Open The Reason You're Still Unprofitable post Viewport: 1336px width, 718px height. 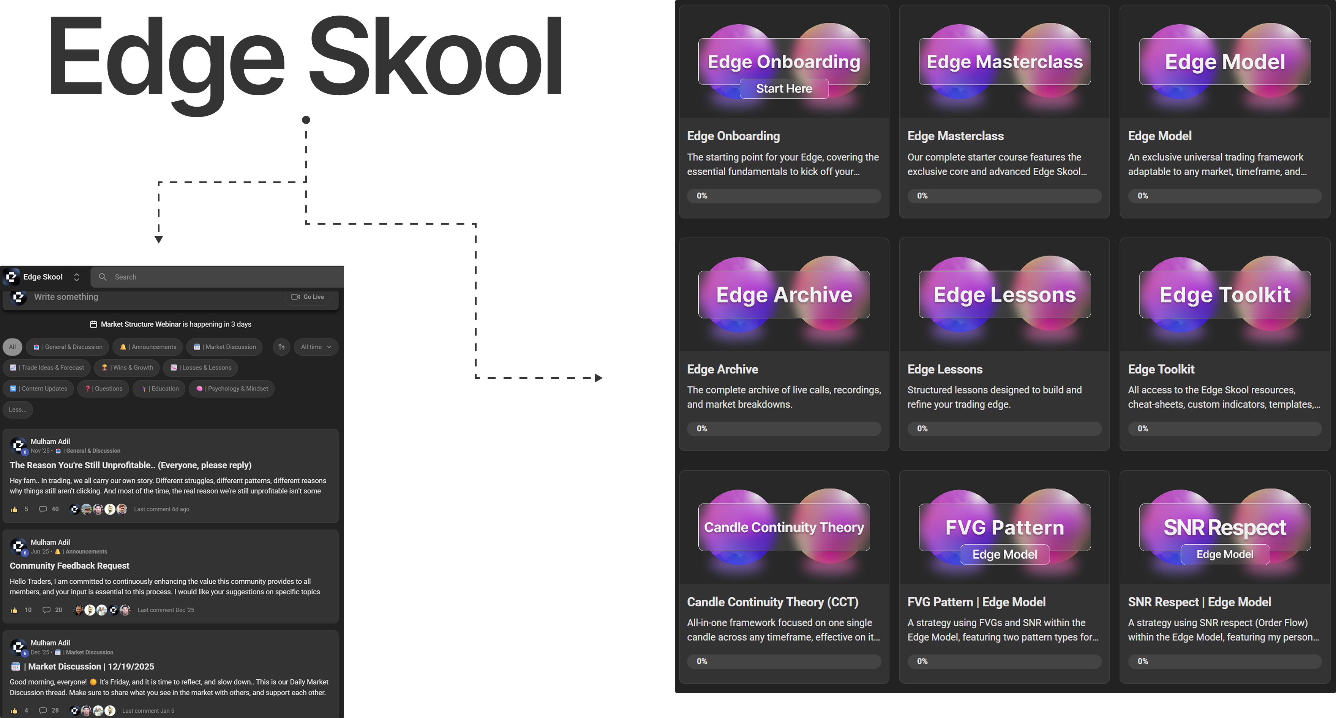(x=131, y=465)
